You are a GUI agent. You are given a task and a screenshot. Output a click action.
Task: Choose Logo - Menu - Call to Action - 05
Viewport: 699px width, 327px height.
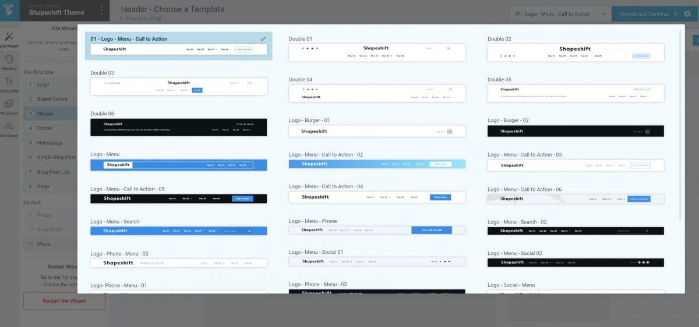179,199
